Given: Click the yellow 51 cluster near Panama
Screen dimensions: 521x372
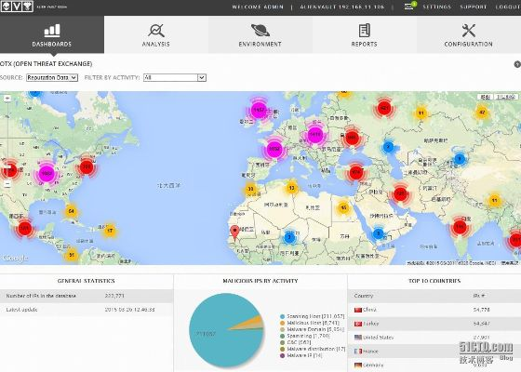Looking at the screenshot, I should [x=71, y=255].
